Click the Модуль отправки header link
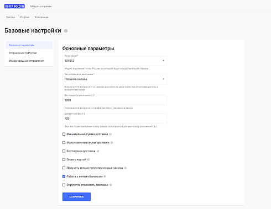 pyautogui.click(x=41, y=7)
